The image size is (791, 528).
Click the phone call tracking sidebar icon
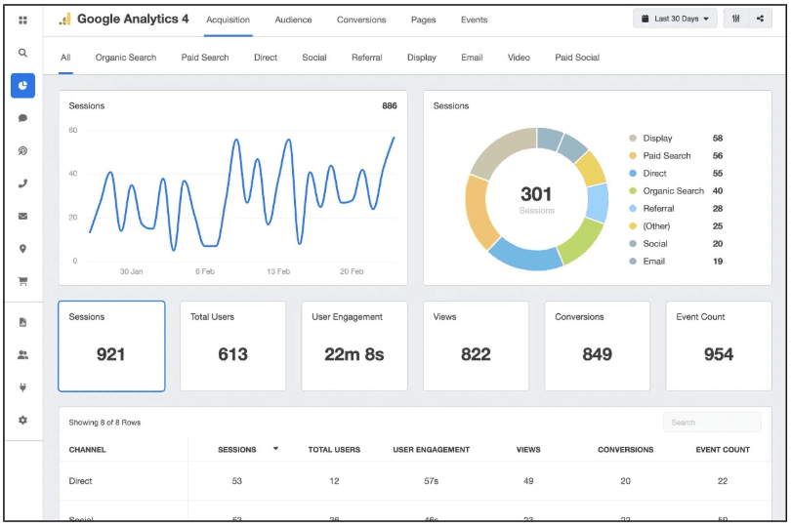[22, 183]
